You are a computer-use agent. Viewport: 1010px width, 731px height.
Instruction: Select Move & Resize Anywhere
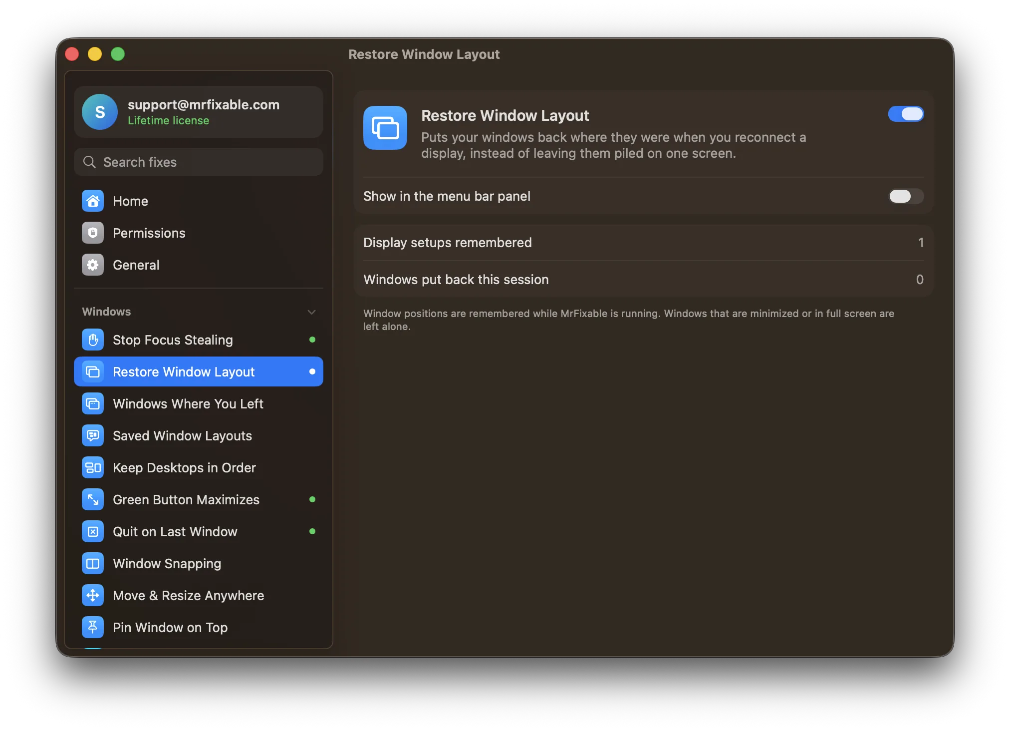[199, 596]
